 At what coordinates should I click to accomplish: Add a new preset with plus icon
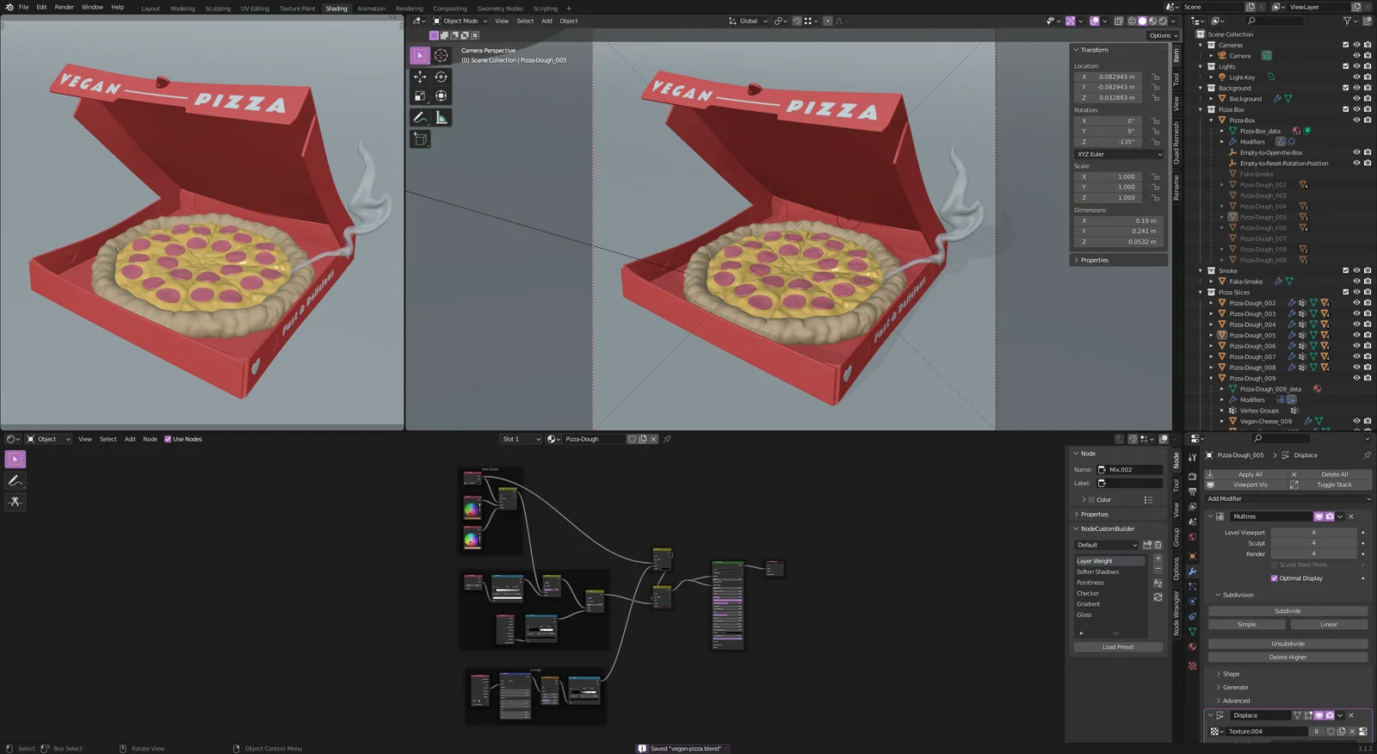click(x=1158, y=559)
